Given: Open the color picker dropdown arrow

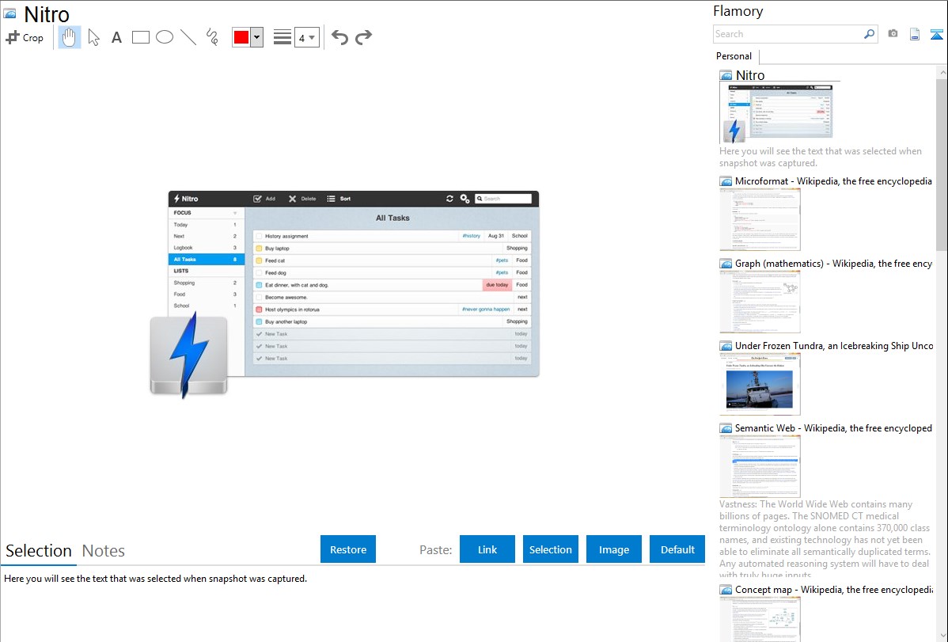Looking at the screenshot, I should [257, 37].
